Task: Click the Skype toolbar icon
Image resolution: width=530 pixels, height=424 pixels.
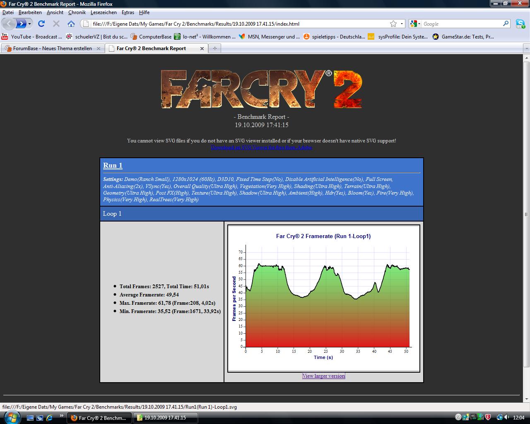Action: point(520,24)
